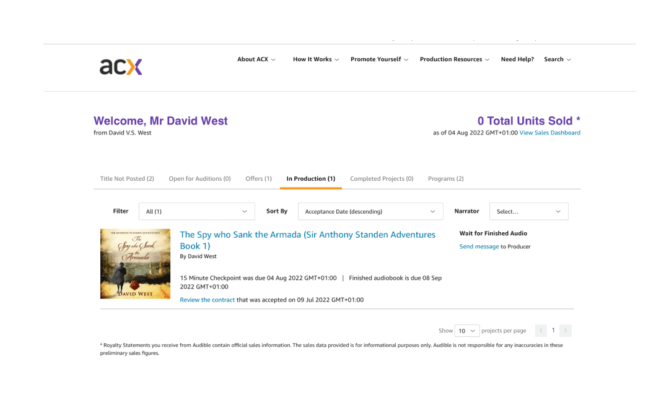Click 'Wait for Finished Audio' status text

[x=493, y=233]
